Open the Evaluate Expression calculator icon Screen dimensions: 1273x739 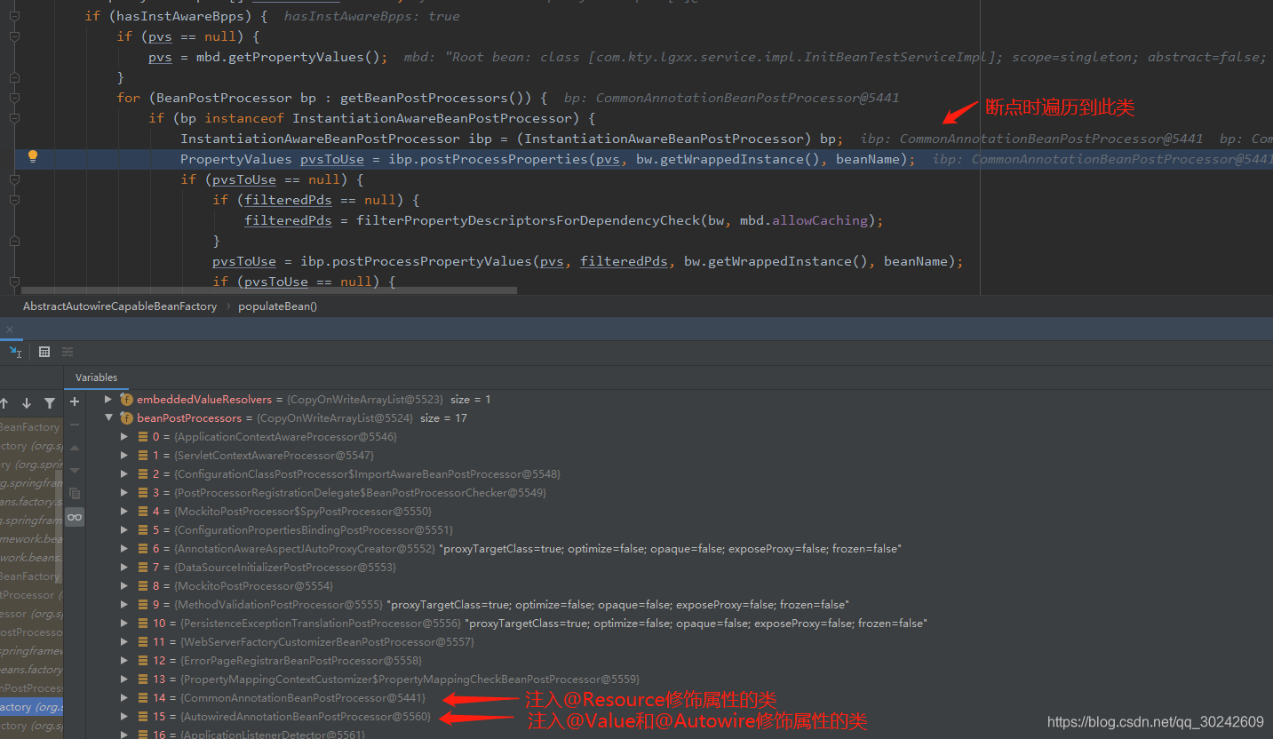tap(44, 352)
